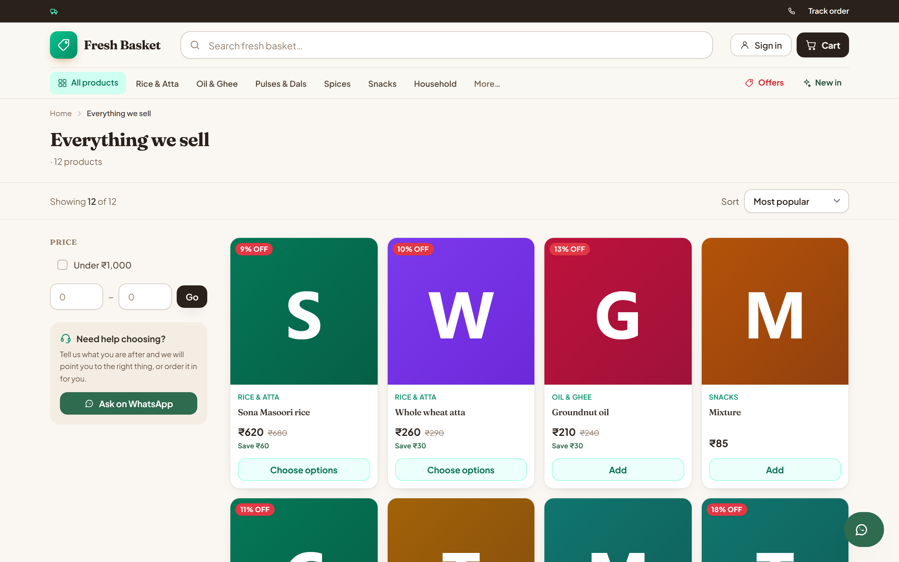Screen dimensions: 899x562
Task: Go to Home breadcrumb
Action: click(61, 114)
